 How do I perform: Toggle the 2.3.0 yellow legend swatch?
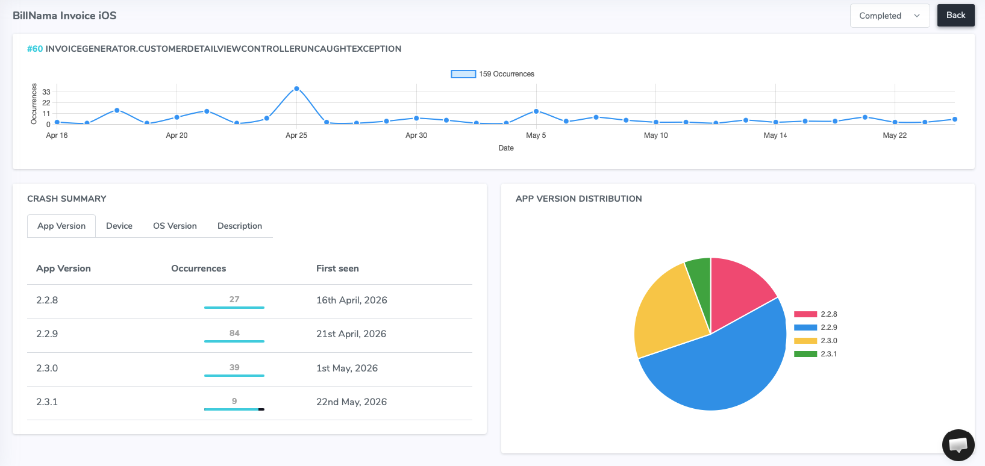tap(805, 341)
